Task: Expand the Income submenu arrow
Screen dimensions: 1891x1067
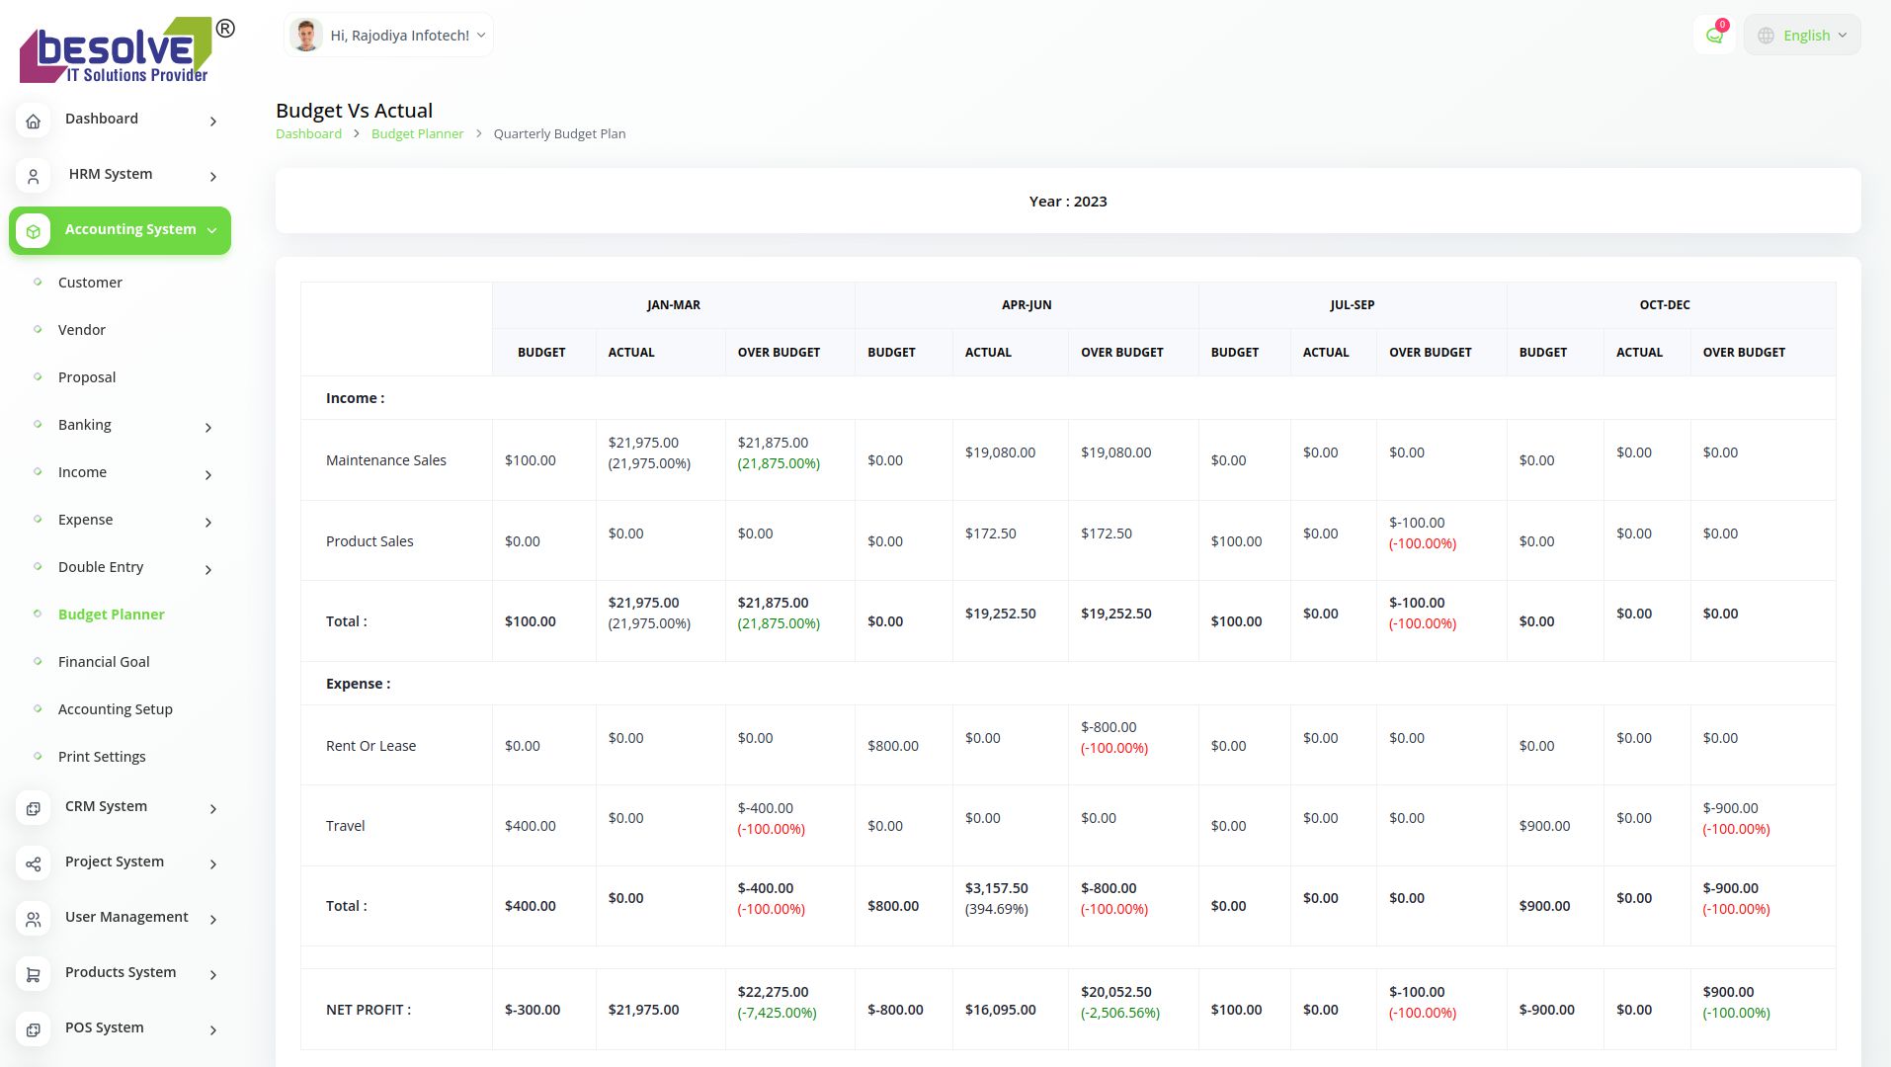Action: pyautogui.click(x=208, y=474)
